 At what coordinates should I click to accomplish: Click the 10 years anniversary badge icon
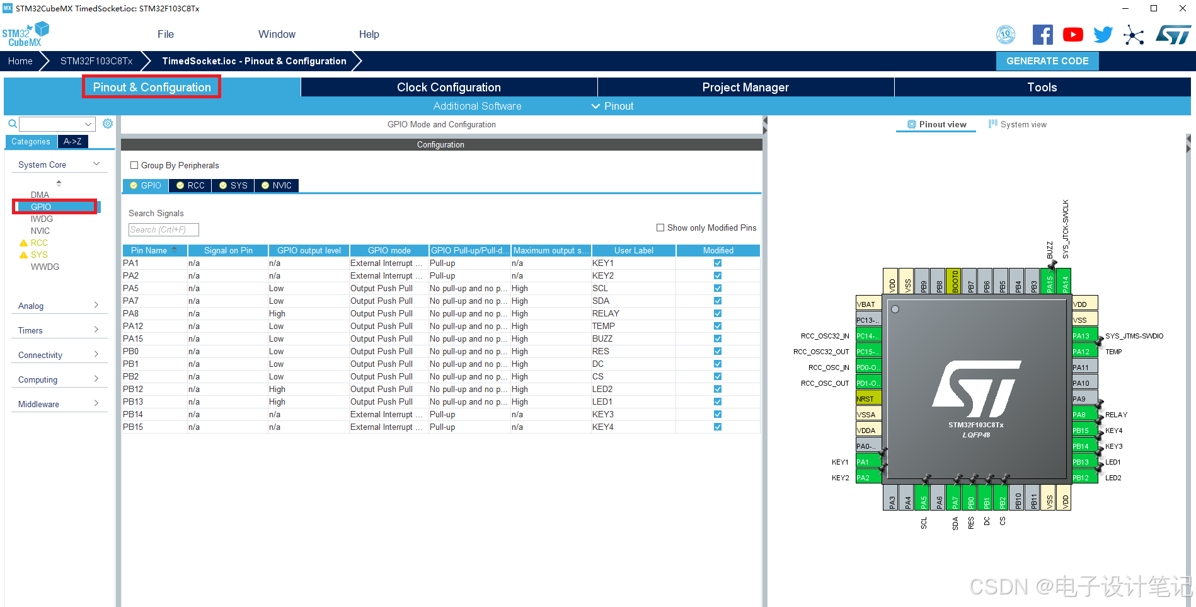1006,35
